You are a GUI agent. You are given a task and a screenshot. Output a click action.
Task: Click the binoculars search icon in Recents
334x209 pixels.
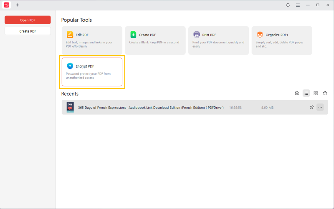click(x=297, y=93)
